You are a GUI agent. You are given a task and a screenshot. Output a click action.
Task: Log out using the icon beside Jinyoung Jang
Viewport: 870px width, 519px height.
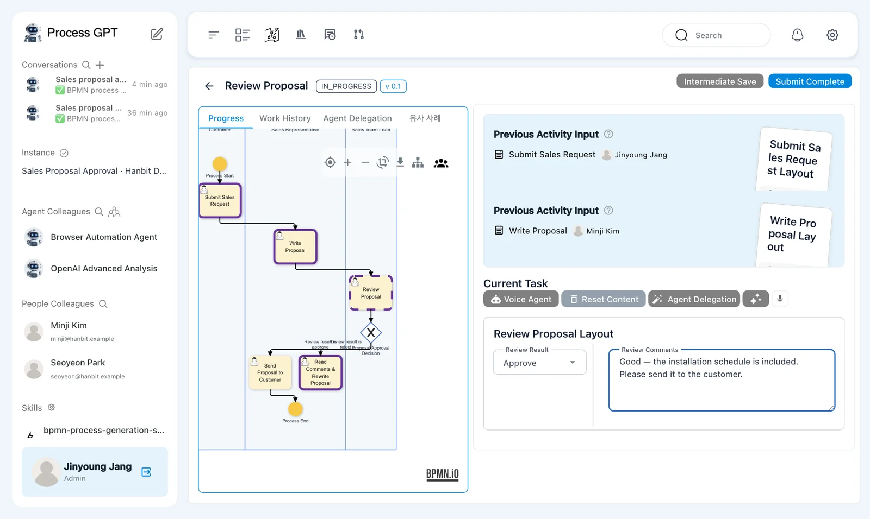146,472
